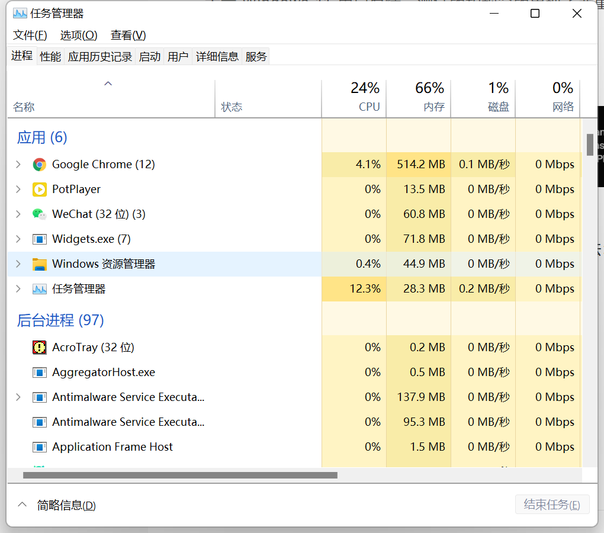
Task: Click the 0.2 MB/秒 disk cell
Action: click(483, 289)
